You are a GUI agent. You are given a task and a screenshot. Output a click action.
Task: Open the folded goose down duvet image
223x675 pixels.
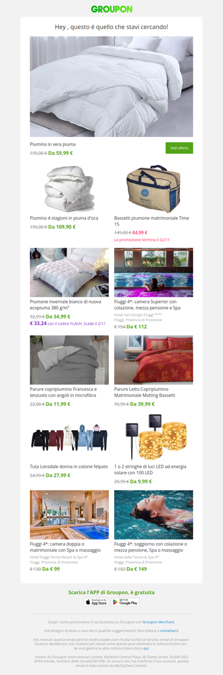[70, 188]
